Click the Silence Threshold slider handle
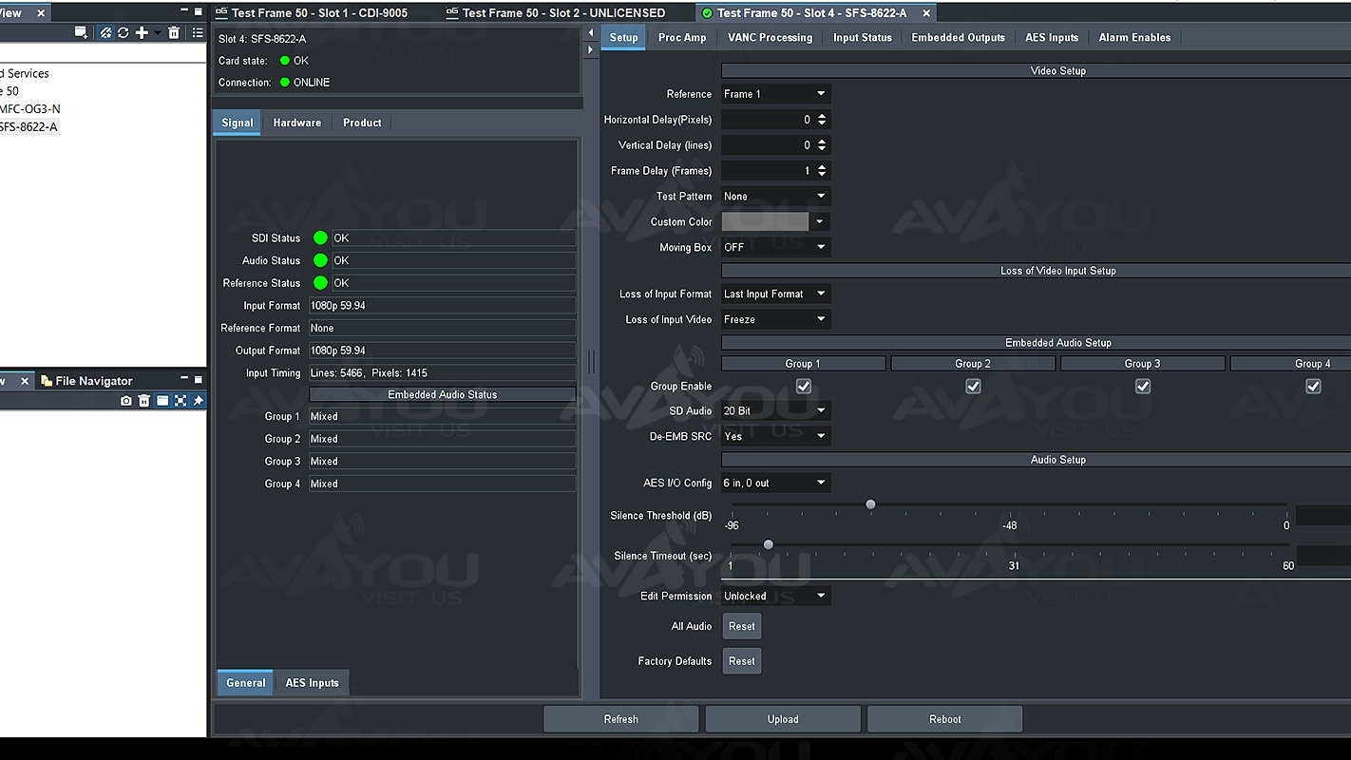This screenshot has width=1351, height=760. point(870,504)
